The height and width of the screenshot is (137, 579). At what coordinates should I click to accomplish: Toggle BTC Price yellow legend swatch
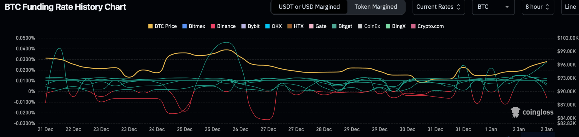point(150,26)
